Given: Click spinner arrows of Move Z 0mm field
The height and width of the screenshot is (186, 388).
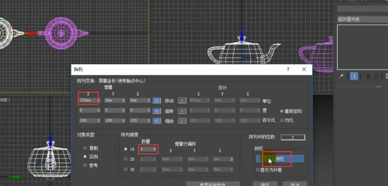Looking at the screenshot, I should pyautogui.click(x=149, y=100).
